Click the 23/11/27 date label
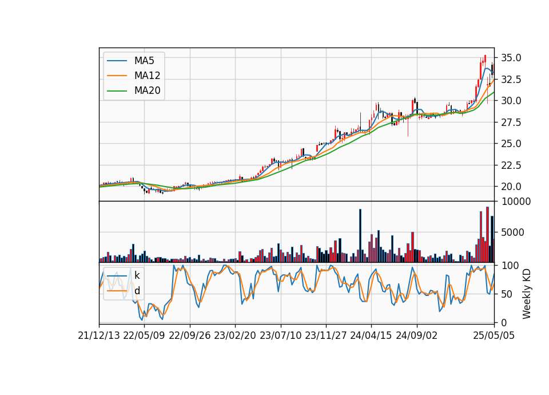 coord(326,336)
